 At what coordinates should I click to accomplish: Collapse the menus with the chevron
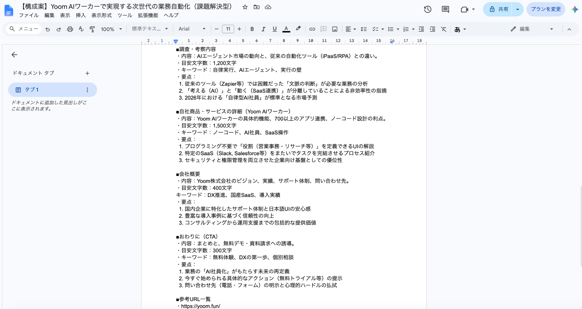point(569,29)
